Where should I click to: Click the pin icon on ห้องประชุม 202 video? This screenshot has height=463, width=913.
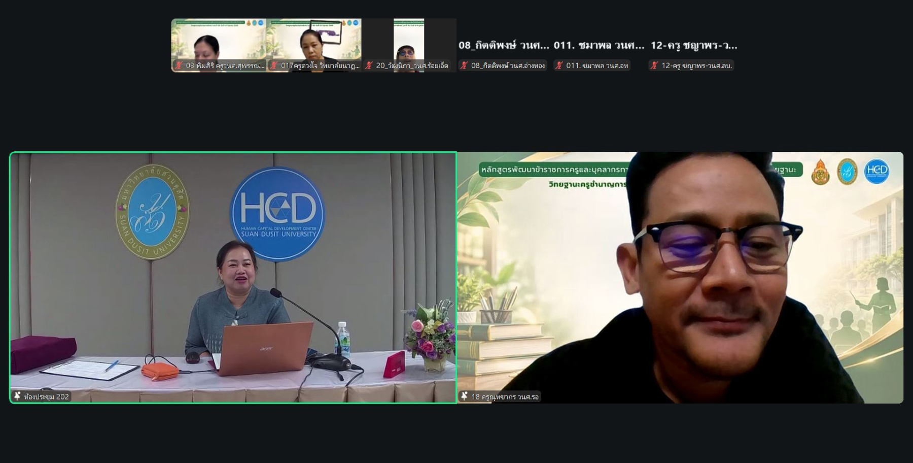[17, 396]
